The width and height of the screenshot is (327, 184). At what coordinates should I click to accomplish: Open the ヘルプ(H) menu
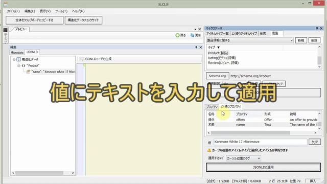78,11
